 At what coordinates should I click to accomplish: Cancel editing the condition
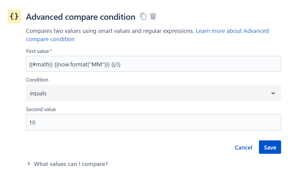pos(243,147)
